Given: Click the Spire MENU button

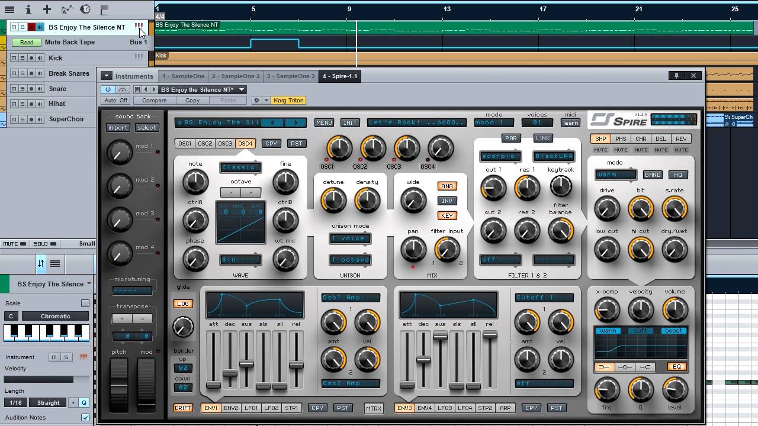Looking at the screenshot, I should pos(324,123).
